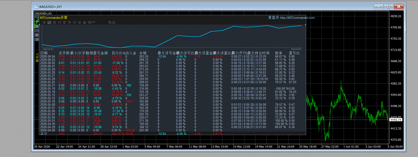
Task: Select the 2026.05.15 date row
Action: [47, 95]
